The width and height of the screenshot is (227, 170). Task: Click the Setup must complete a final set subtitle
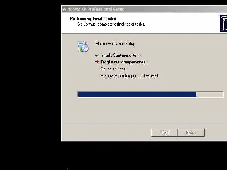point(111,24)
